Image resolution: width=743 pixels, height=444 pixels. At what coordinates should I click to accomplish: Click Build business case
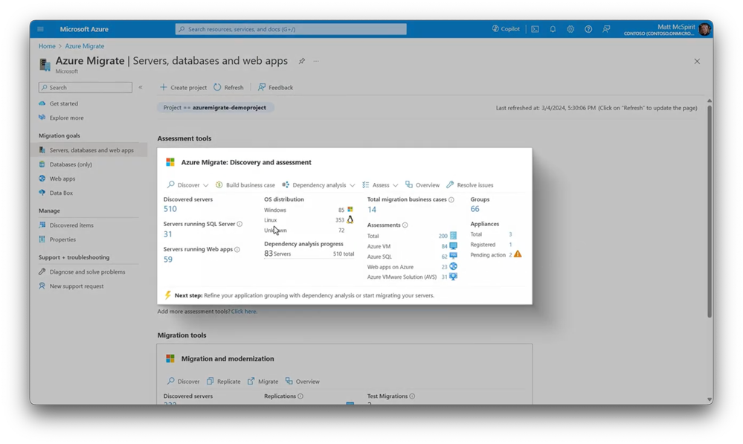(x=245, y=184)
